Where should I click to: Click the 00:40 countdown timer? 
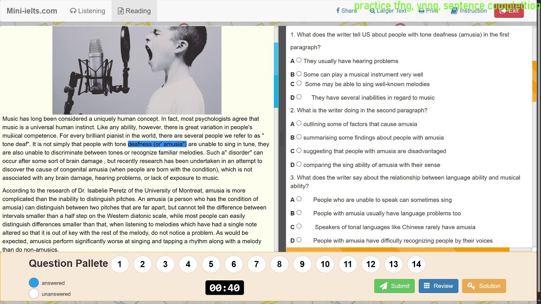[x=224, y=288]
